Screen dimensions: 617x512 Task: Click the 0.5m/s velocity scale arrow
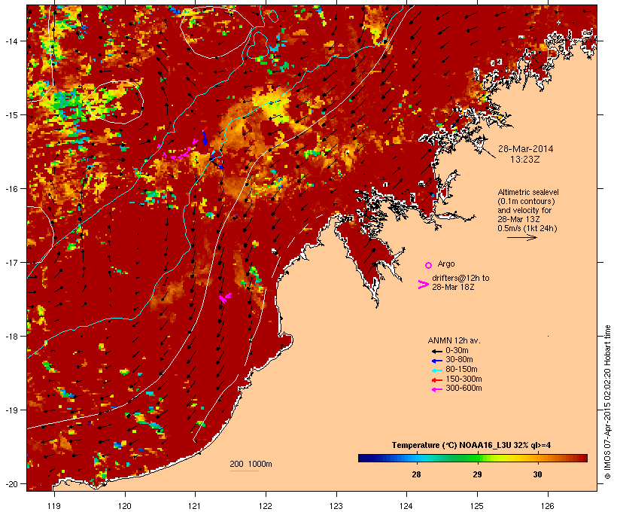coord(521,237)
